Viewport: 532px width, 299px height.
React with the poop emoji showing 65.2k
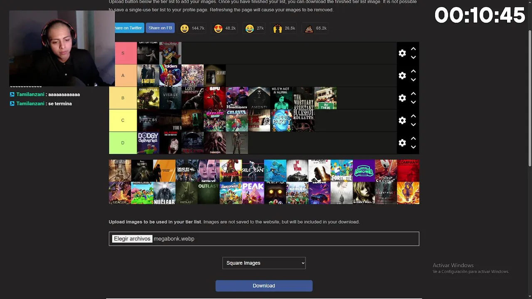click(315, 28)
